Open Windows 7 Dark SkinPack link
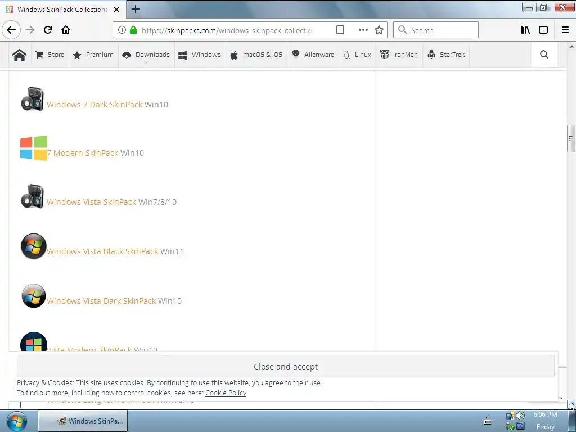The height and width of the screenshot is (432, 576). [x=94, y=105]
